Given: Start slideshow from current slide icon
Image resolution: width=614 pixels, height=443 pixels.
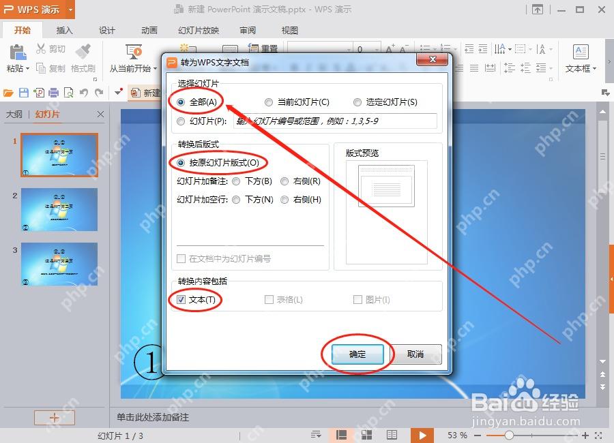Looking at the screenshot, I should click(134, 52).
